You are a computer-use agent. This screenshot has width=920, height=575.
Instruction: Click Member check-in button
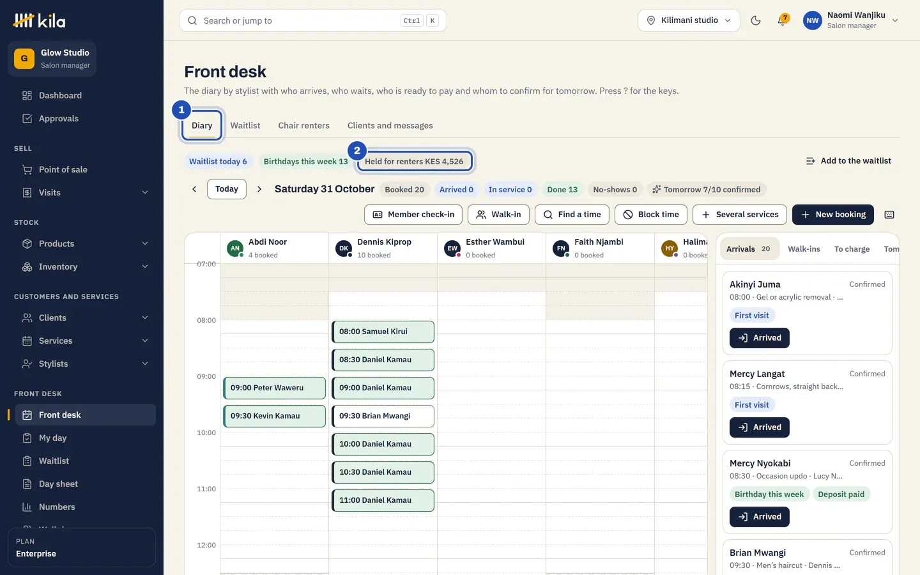click(x=413, y=215)
